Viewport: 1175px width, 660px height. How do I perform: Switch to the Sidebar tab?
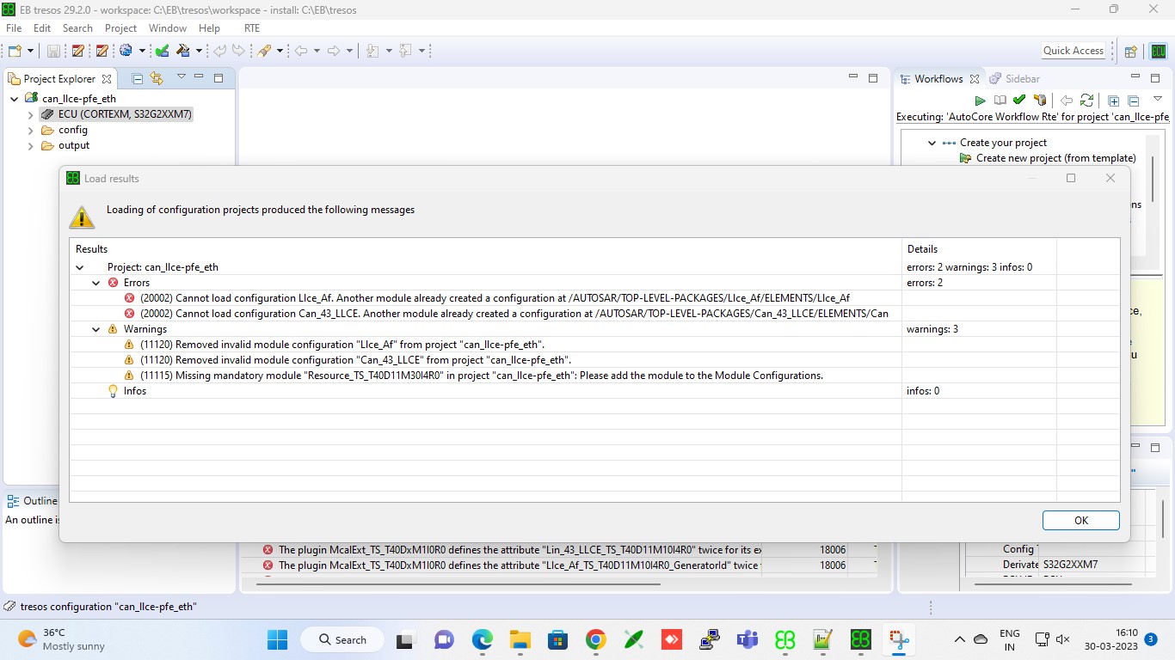(1022, 78)
